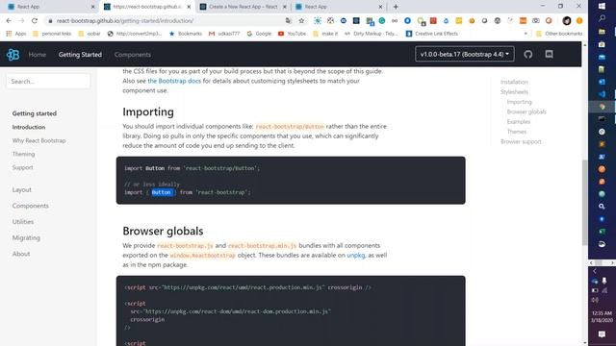Expand the About sidebar section
Screen dimensions: 616x346
point(21,254)
